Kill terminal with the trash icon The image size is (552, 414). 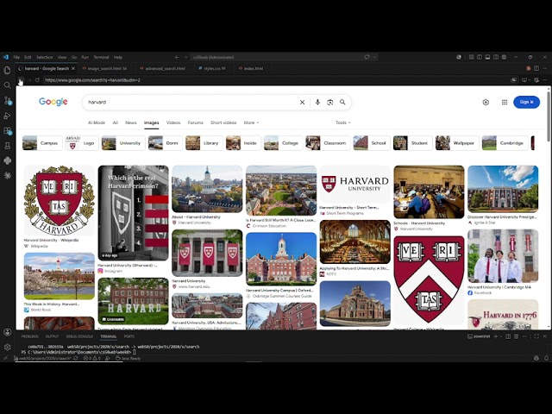click(x=516, y=336)
